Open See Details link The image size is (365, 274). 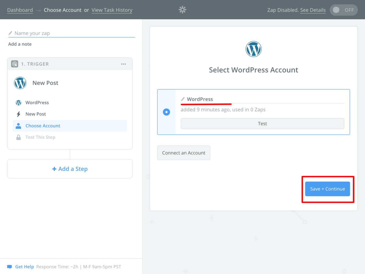point(313,10)
